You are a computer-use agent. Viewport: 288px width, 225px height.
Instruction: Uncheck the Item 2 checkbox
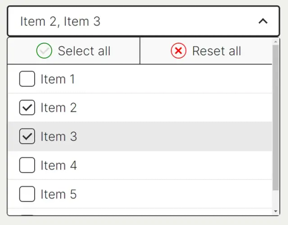click(x=27, y=108)
